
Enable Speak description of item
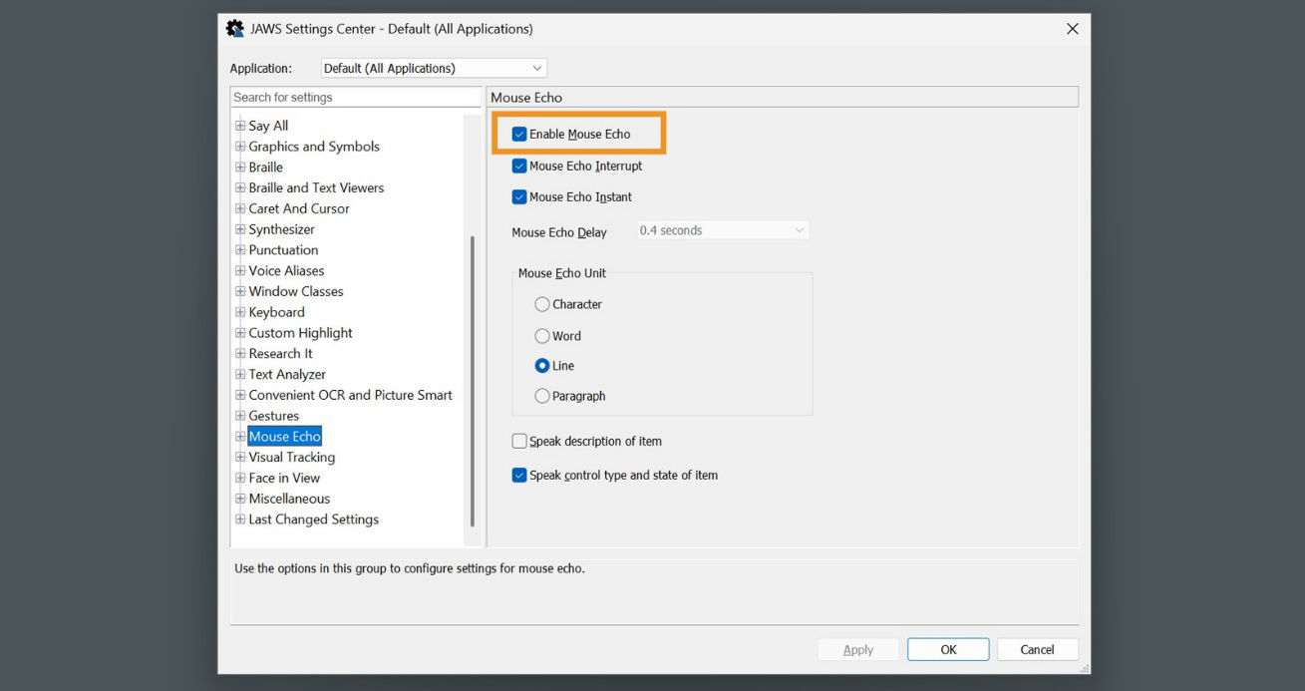pyautogui.click(x=519, y=441)
